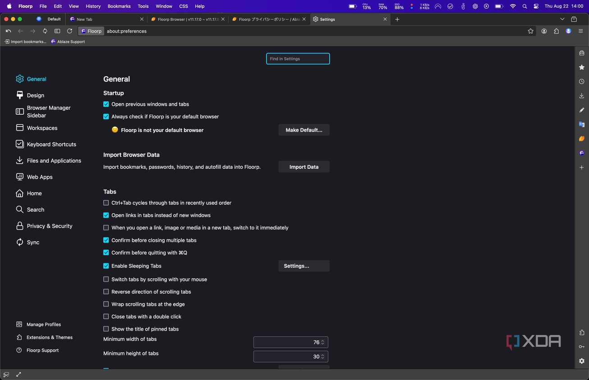Viewport: 589px width, 380px height.
Task: Enable Ctrl+Tab cycles in recently used order
Action: pyautogui.click(x=106, y=203)
